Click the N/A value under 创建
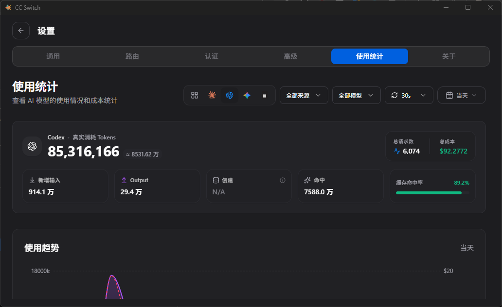 click(x=219, y=192)
